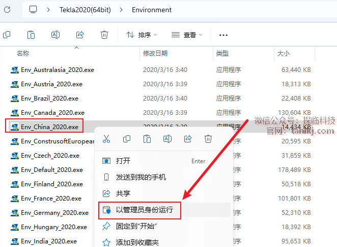The width and height of the screenshot is (337, 247).
Task: Choose 发送到我的手机 from context menu
Action: pyautogui.click(x=164, y=177)
